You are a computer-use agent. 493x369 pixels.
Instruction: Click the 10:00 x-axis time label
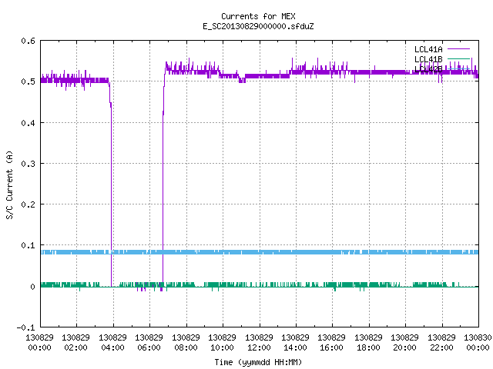coord(222,347)
